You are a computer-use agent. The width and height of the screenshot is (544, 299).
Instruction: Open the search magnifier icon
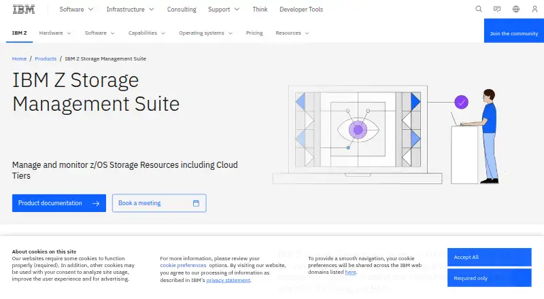(479, 9)
